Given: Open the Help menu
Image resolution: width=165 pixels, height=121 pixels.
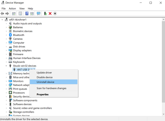Looking at the screenshot, I should pyautogui.click(x=31, y=9).
